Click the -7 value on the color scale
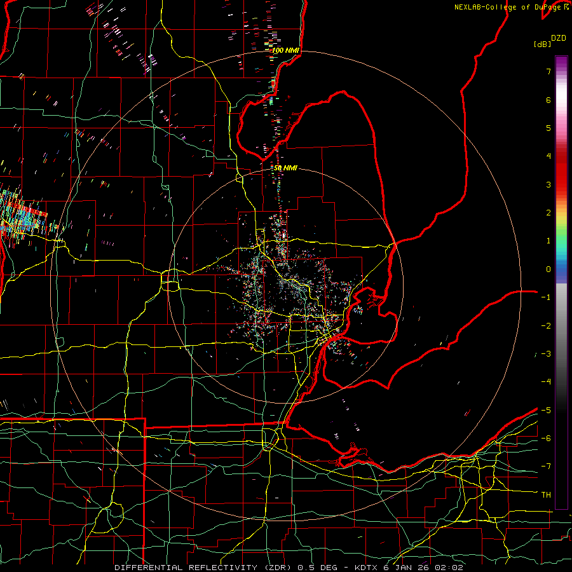Screen dimensions: 572x572 click(x=546, y=466)
